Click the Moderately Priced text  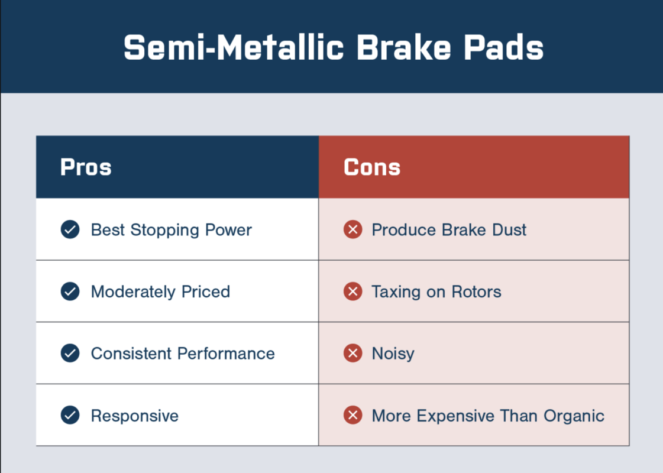(x=161, y=291)
